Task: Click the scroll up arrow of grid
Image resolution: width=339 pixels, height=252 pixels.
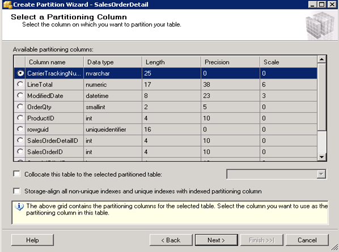Action: 321,59
